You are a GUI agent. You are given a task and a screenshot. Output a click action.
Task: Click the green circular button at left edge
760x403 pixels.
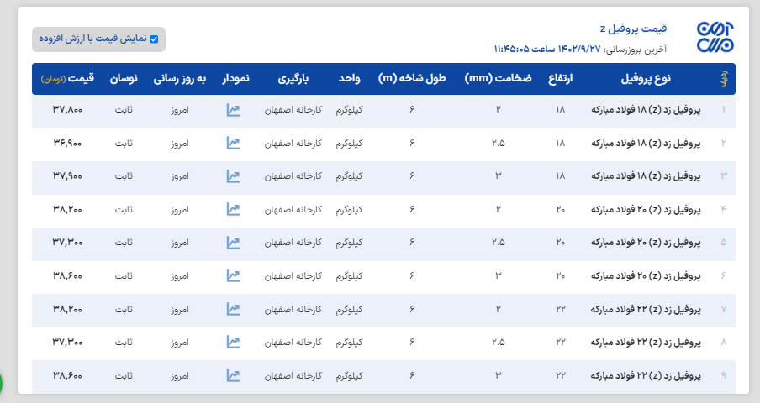2,384
